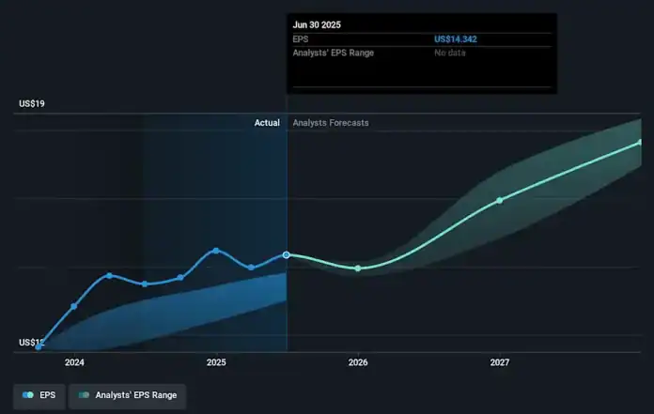Click the 2026 x-axis label

coord(358,362)
